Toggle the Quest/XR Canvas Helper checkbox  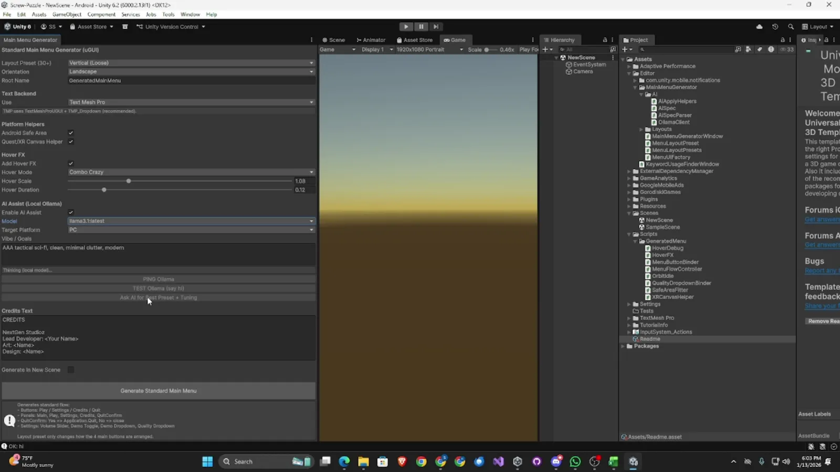71,142
